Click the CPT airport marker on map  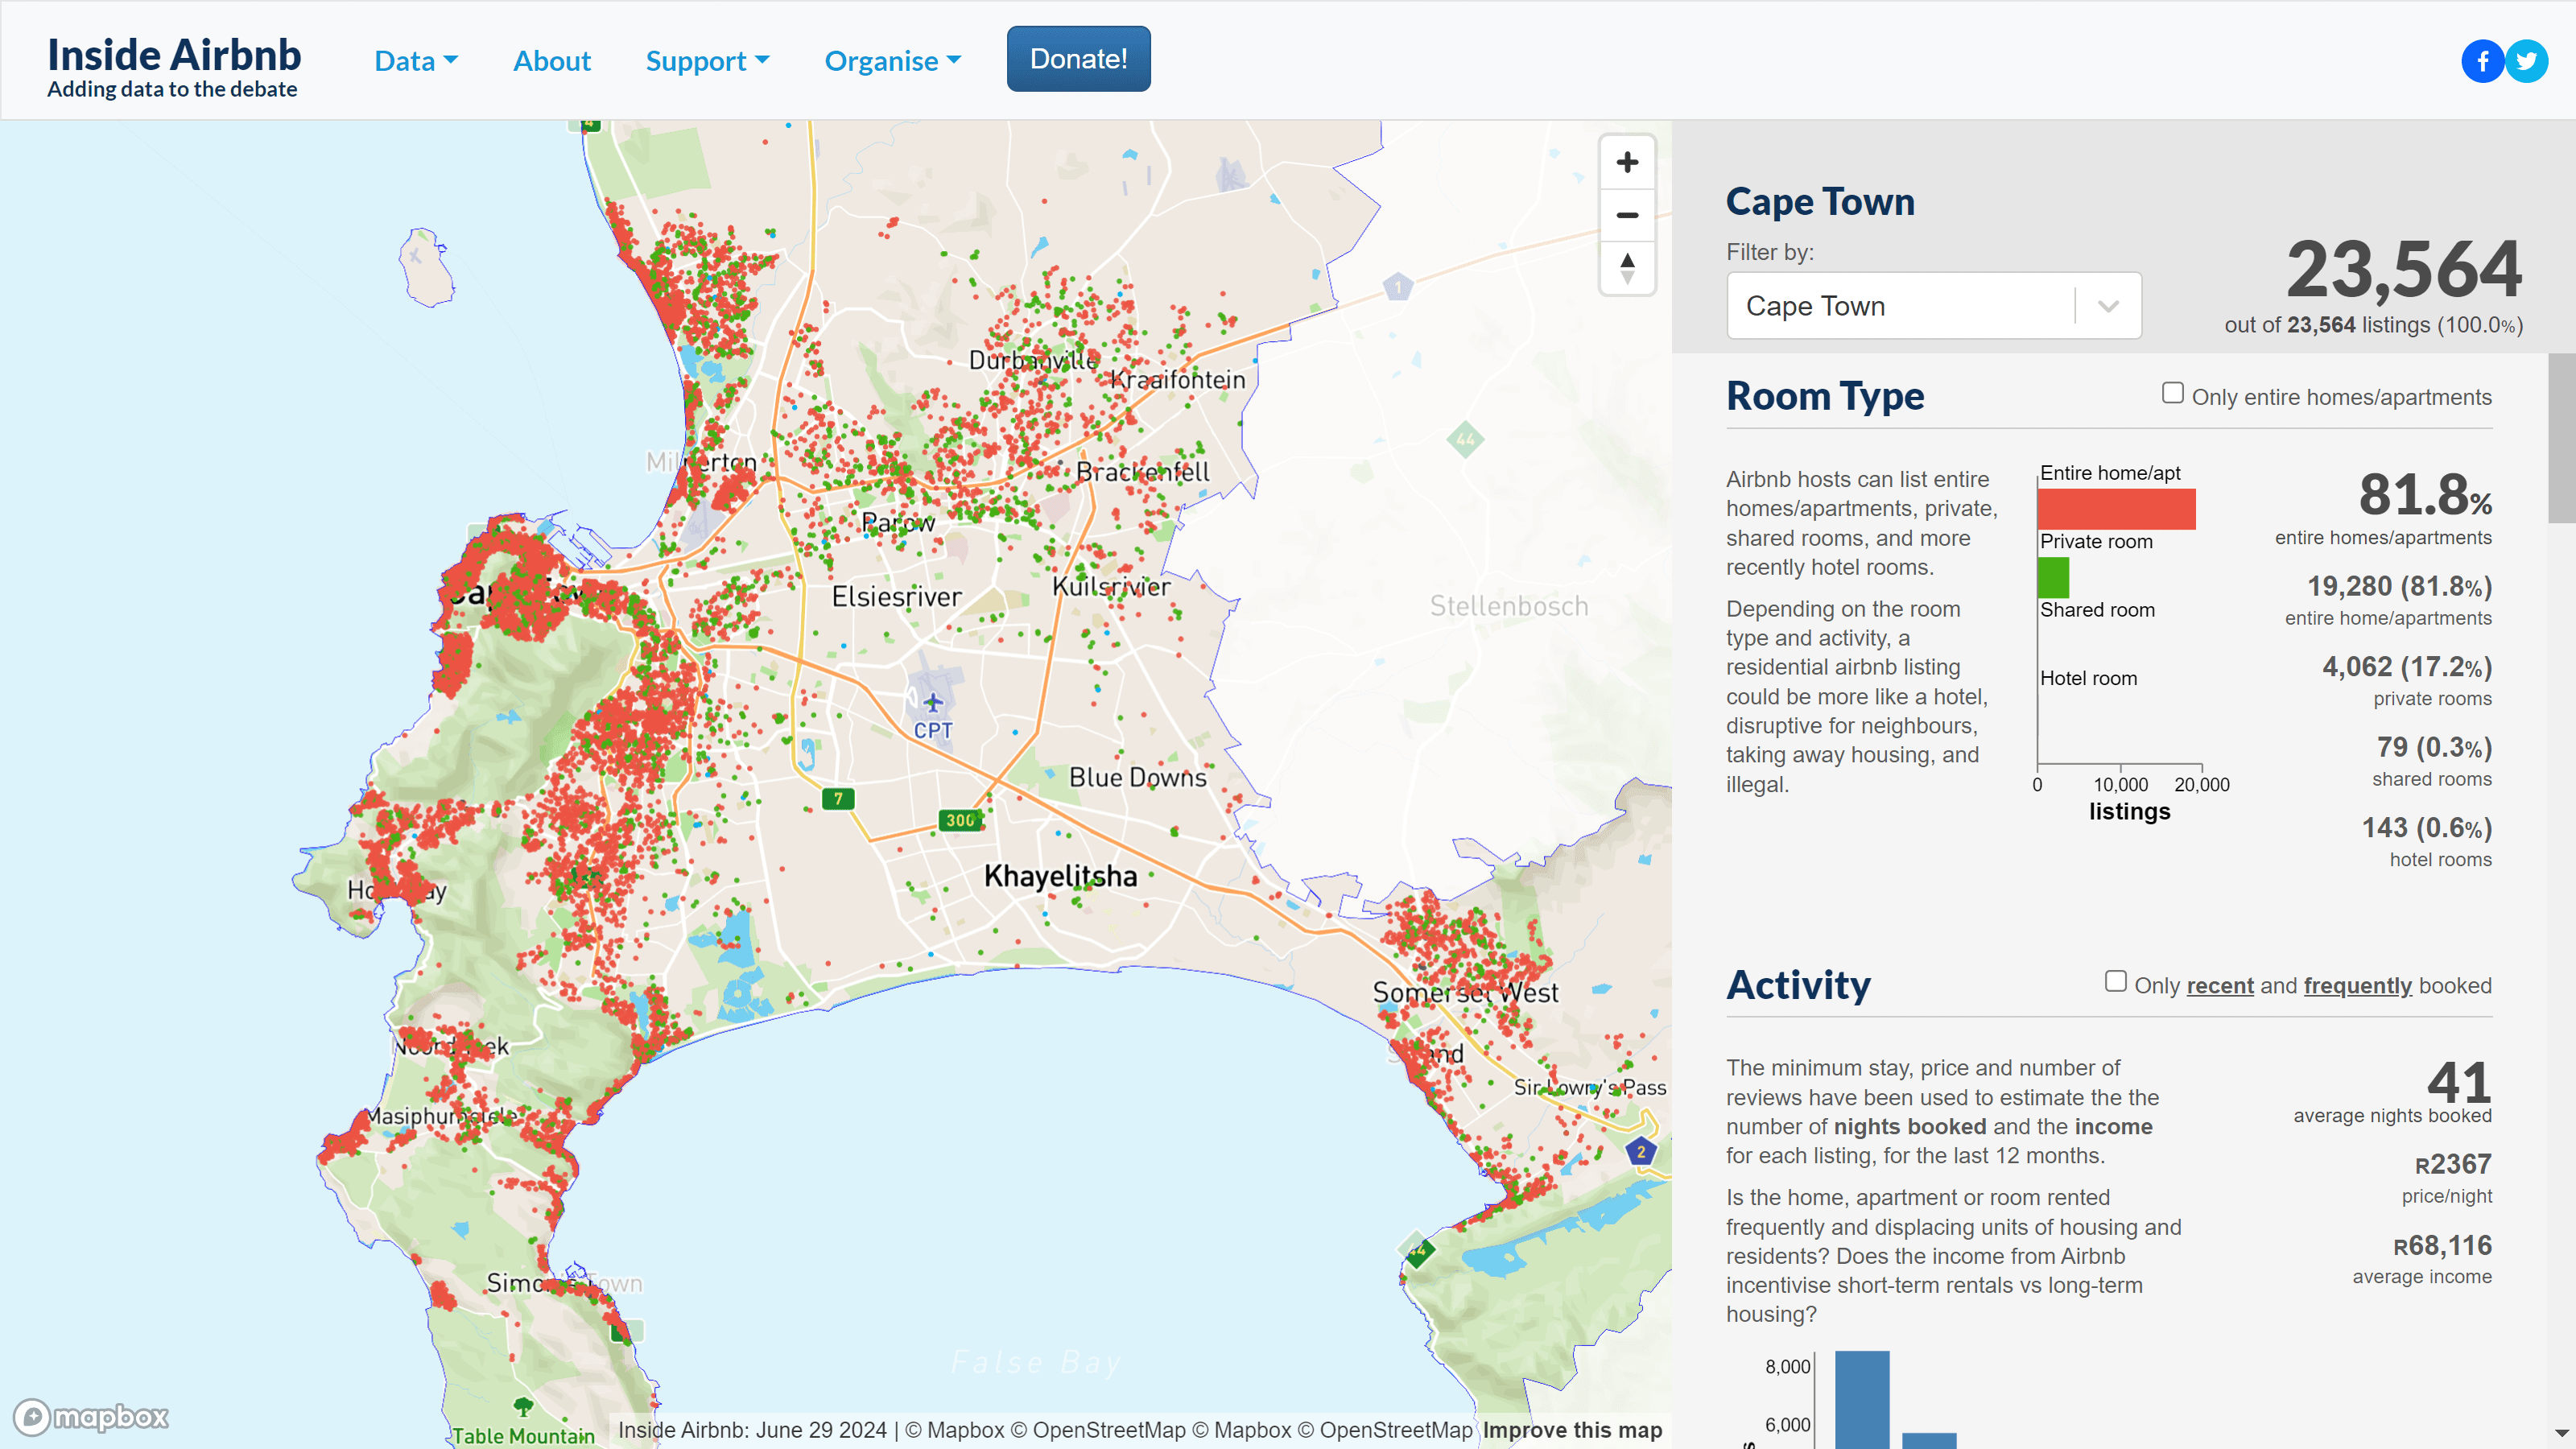coord(932,702)
